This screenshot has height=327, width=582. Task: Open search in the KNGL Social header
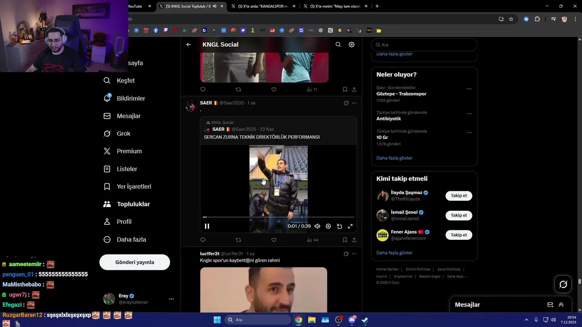(338, 45)
